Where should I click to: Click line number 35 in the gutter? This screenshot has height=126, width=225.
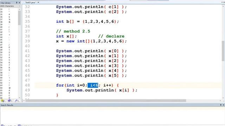[x=27, y=22]
